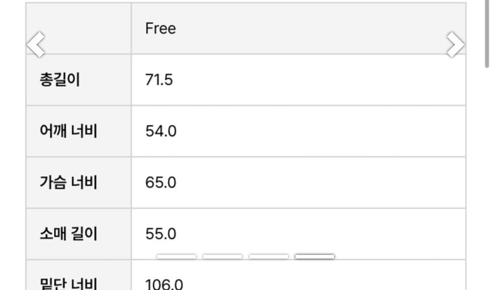The height and width of the screenshot is (290, 491).
Task: Select the 65.0 chest width value
Action: (x=161, y=182)
